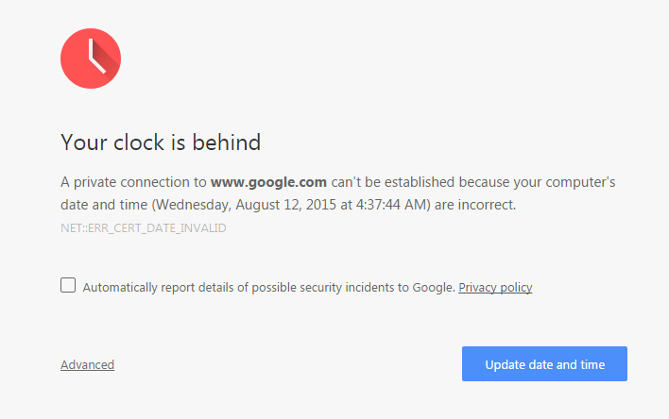The height and width of the screenshot is (419, 669).
Task: Click the 'Your clock is behind' heading
Action: tap(161, 142)
